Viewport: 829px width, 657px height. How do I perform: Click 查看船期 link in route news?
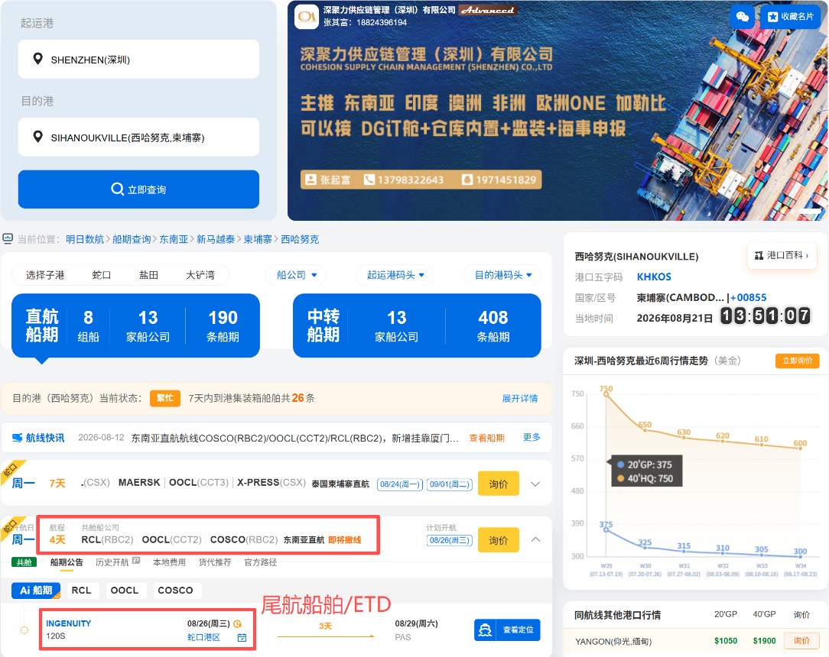click(x=486, y=438)
